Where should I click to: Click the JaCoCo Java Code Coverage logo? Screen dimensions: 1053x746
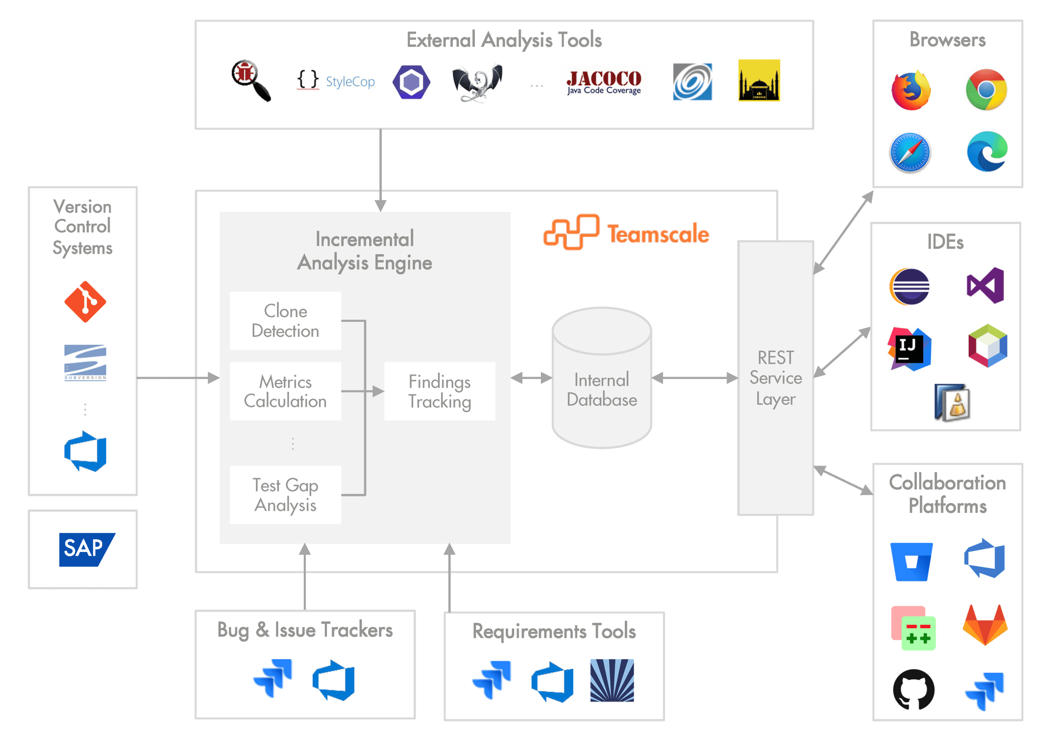[x=604, y=83]
